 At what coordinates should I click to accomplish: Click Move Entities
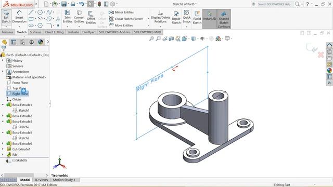pyautogui.click(x=121, y=25)
